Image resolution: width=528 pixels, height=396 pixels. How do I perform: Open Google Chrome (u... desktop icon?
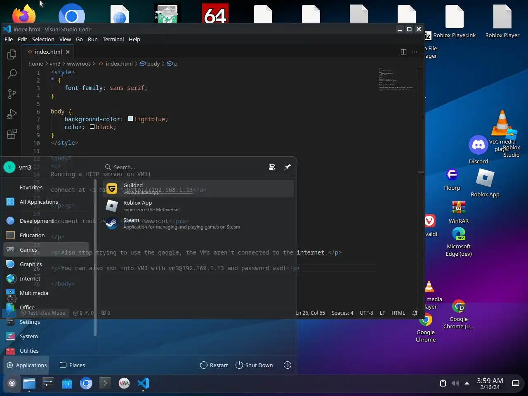(459, 314)
